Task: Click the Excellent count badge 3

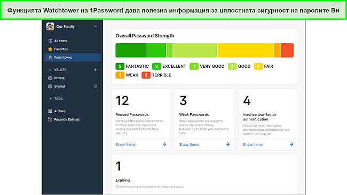Action: (x=156, y=66)
